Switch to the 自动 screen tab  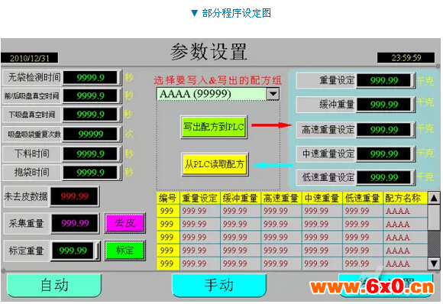[x=54, y=285]
